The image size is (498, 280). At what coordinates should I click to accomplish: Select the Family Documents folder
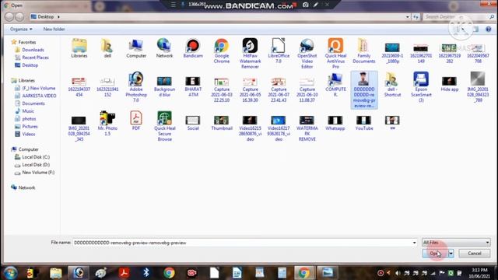pyautogui.click(x=364, y=51)
